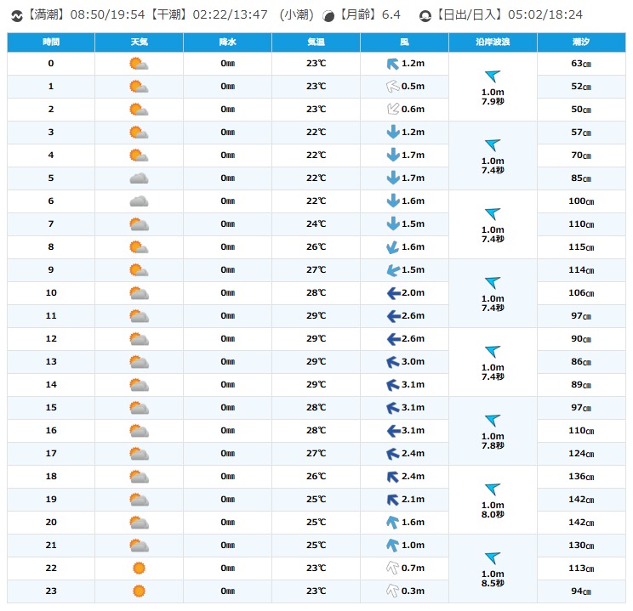Viewport: 633px width, 611px height.
Task: Click the white wind arrow for hour 1
Action: tap(393, 87)
